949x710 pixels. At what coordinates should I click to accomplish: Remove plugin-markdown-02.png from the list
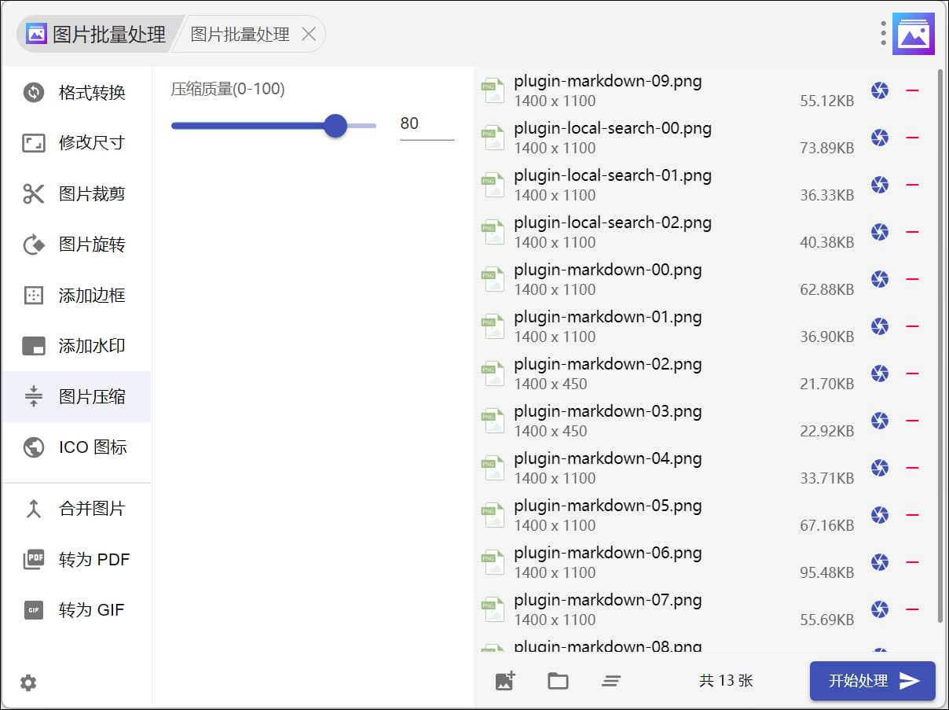click(912, 373)
